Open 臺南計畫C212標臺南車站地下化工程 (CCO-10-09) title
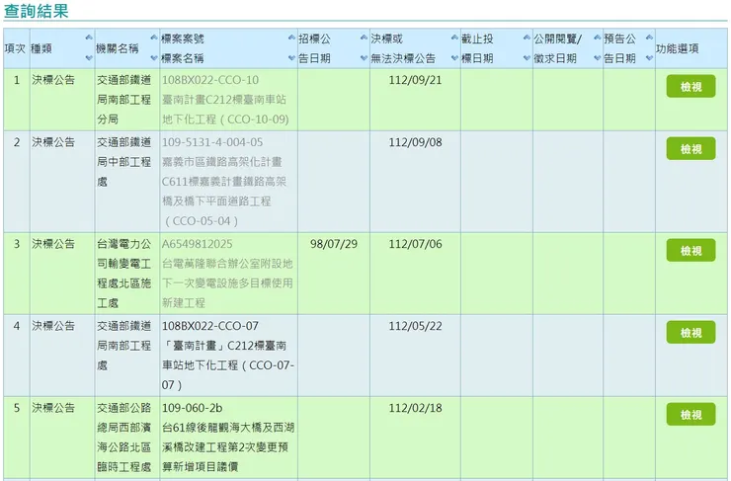731x481 pixels. point(225,110)
